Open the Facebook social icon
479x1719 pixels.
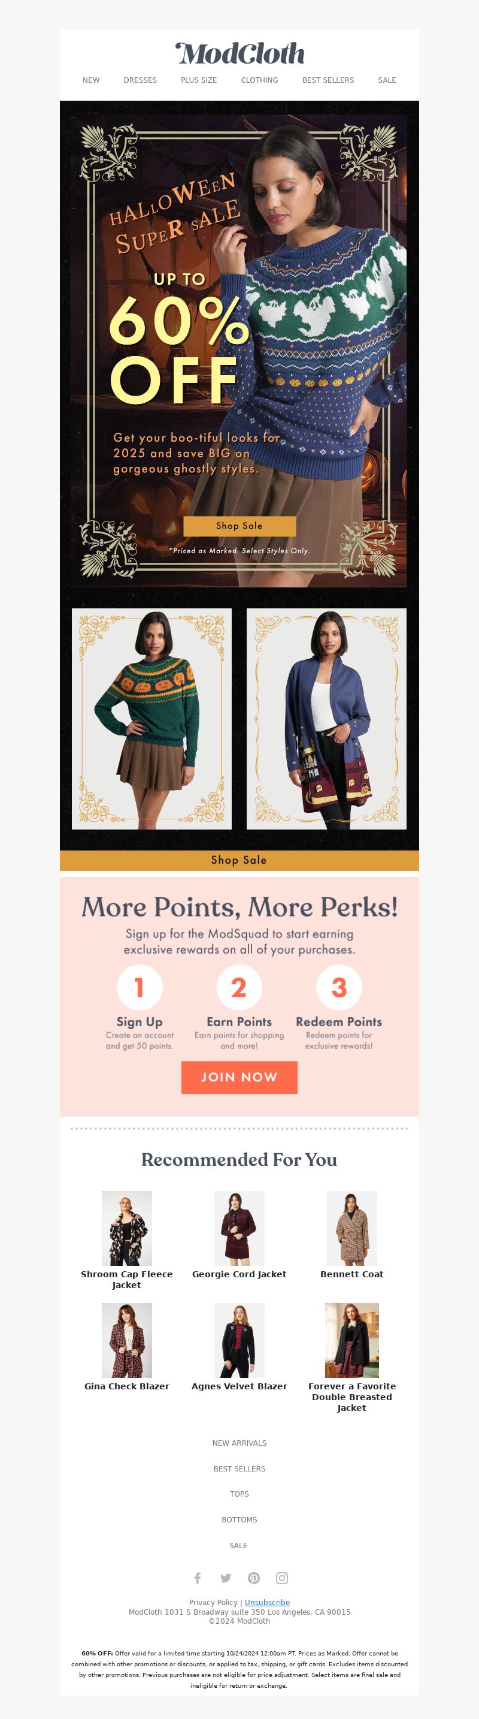197,1578
